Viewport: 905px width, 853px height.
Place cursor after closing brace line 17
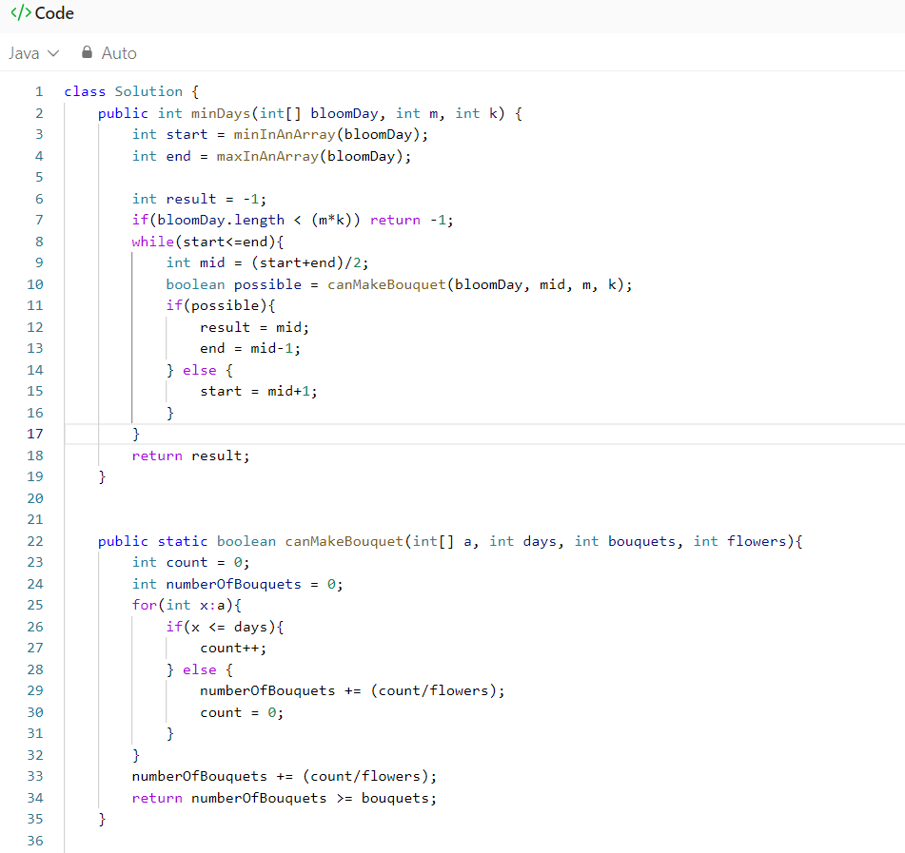[x=140, y=434]
